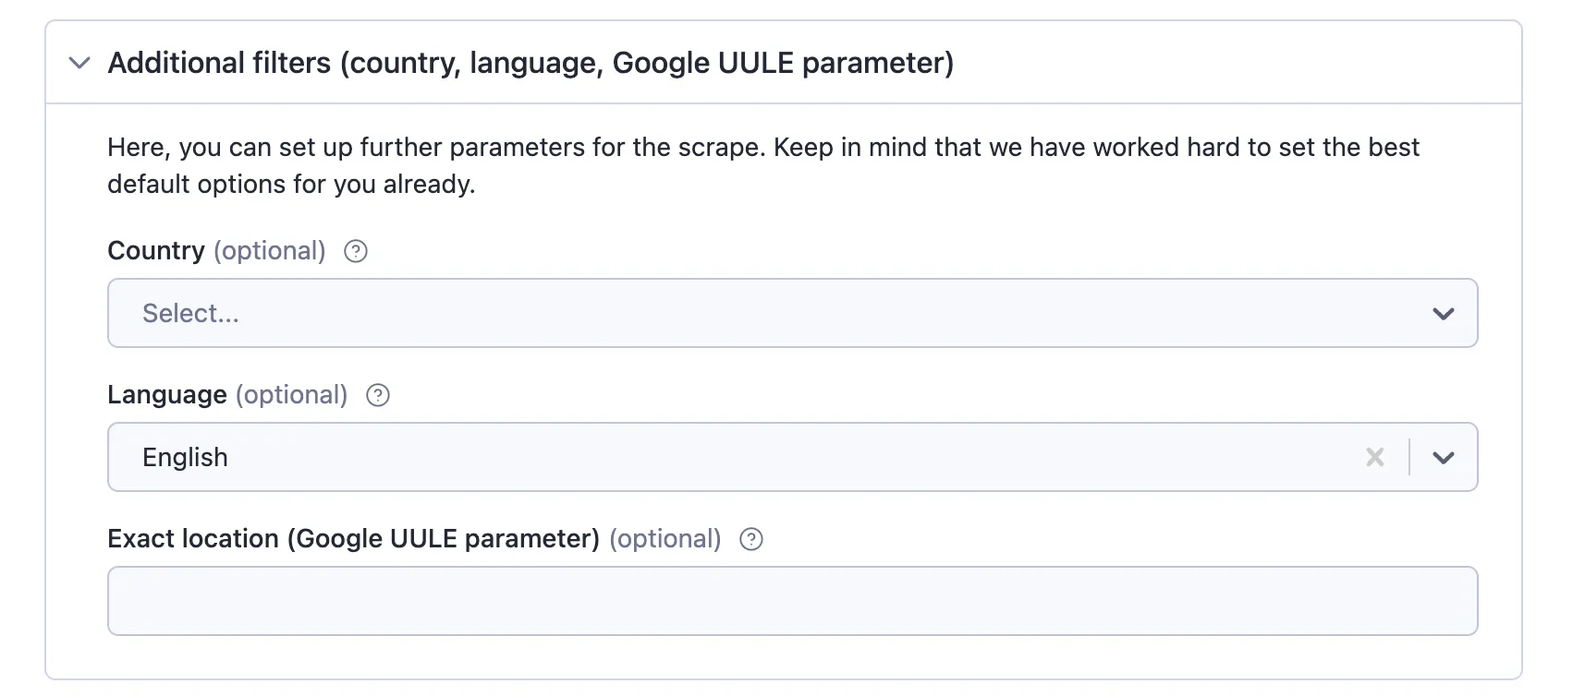Click the (optional) text beside Country
1573x696 pixels.
tap(270, 251)
